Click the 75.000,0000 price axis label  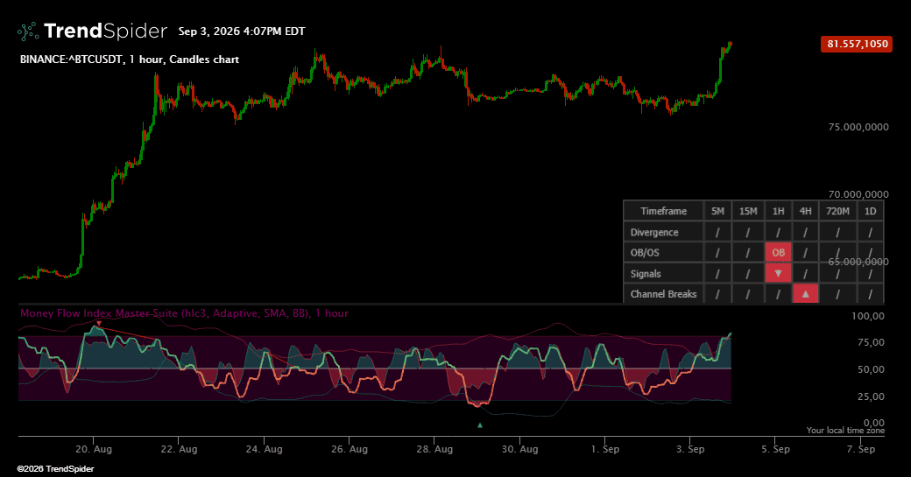pyautogui.click(x=858, y=127)
